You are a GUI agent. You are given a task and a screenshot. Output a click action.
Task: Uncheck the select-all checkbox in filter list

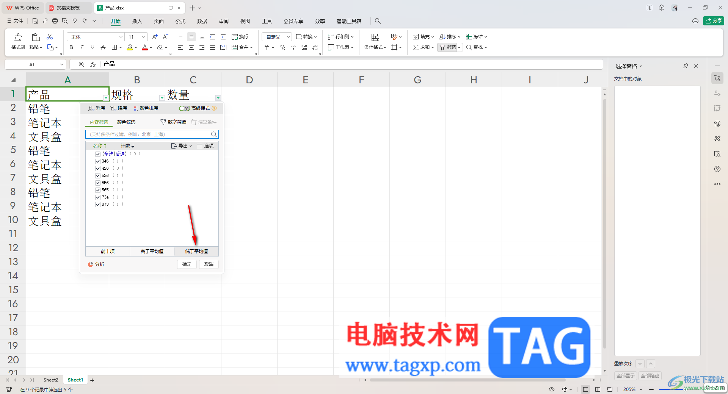coord(98,154)
